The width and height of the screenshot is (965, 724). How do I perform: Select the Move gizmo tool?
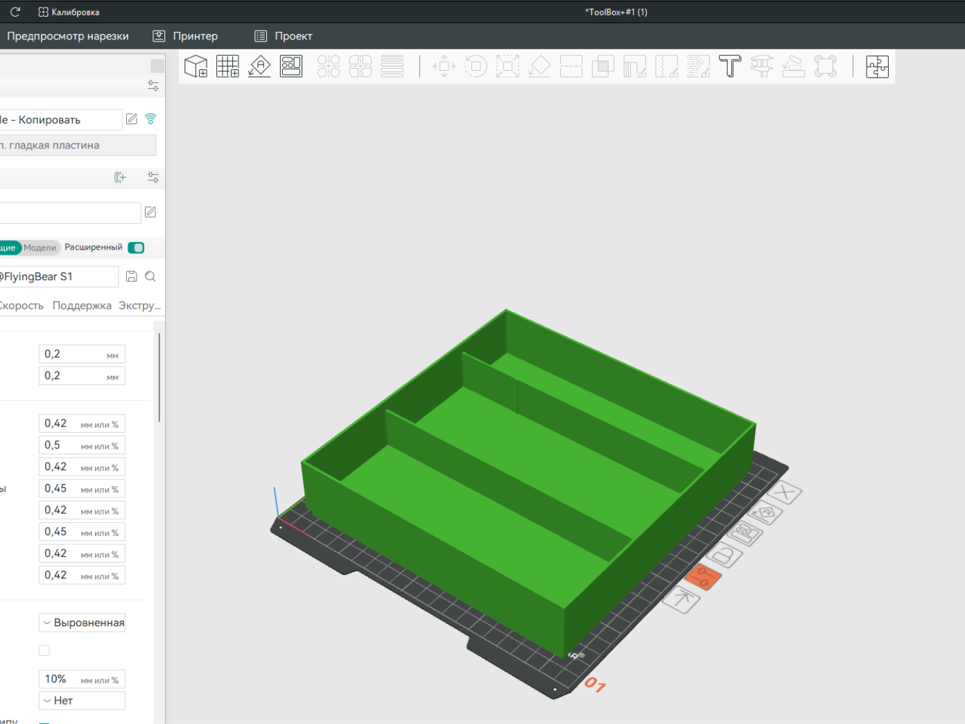click(444, 67)
